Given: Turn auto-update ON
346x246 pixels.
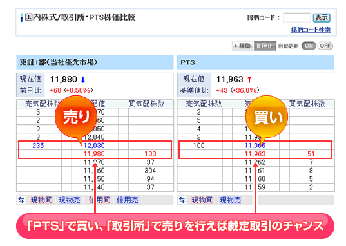Looking at the screenshot, I should (x=309, y=46).
